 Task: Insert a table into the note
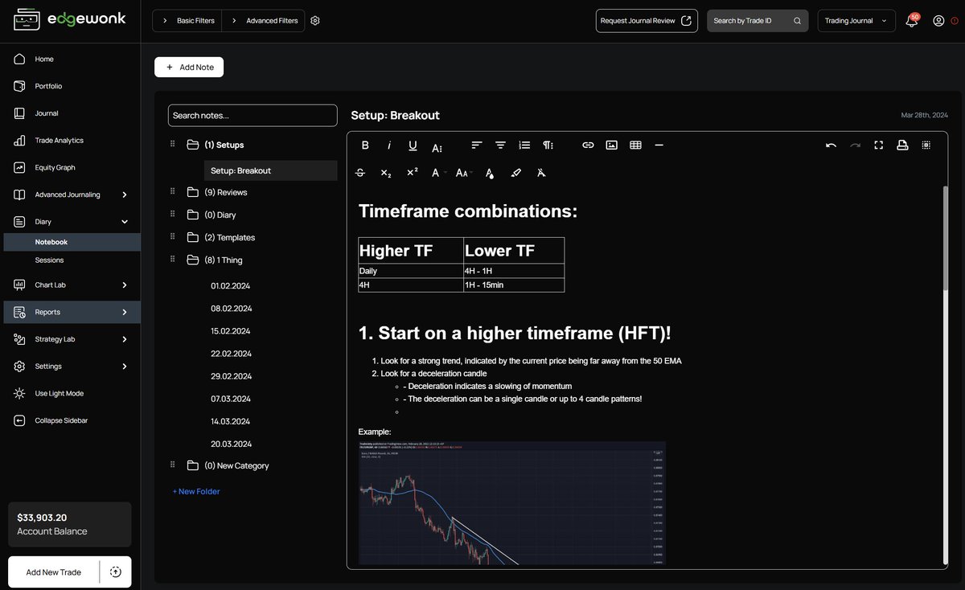(x=635, y=145)
